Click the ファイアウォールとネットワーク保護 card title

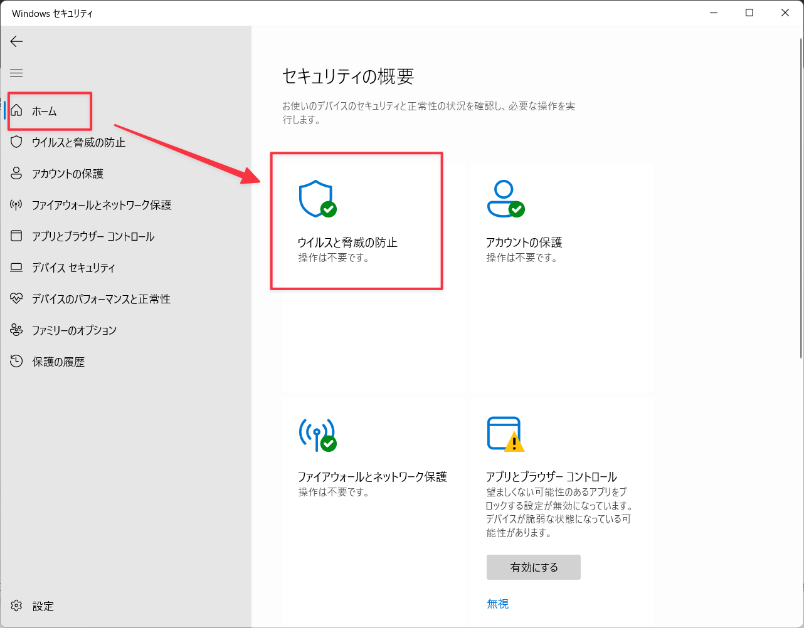[x=373, y=477]
